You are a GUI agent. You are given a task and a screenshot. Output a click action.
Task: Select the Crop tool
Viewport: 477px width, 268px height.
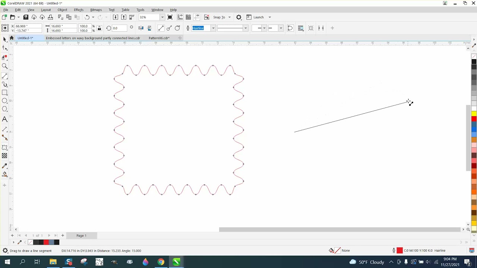[x=4, y=57]
